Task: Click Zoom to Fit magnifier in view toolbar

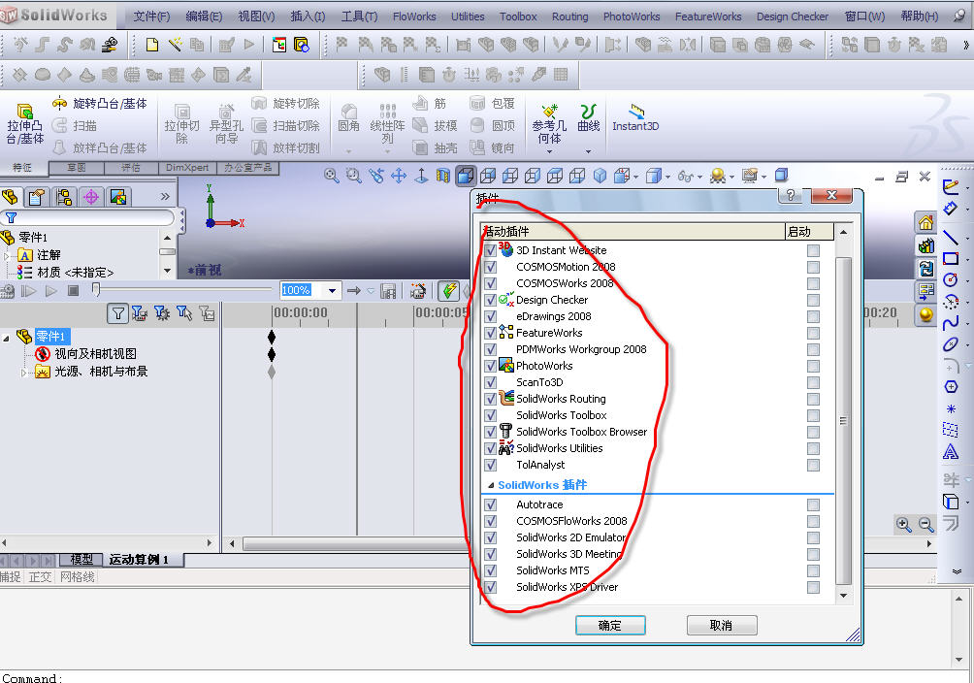Action: pyautogui.click(x=331, y=176)
